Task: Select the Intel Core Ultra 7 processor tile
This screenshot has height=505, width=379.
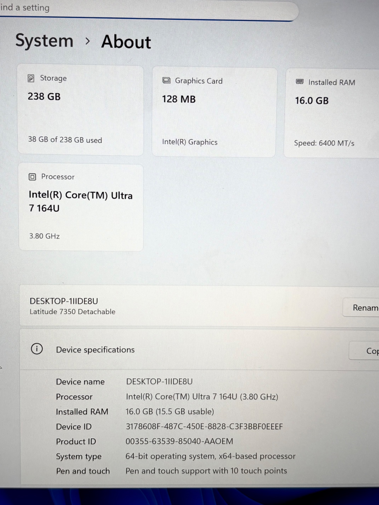Action: (81, 207)
